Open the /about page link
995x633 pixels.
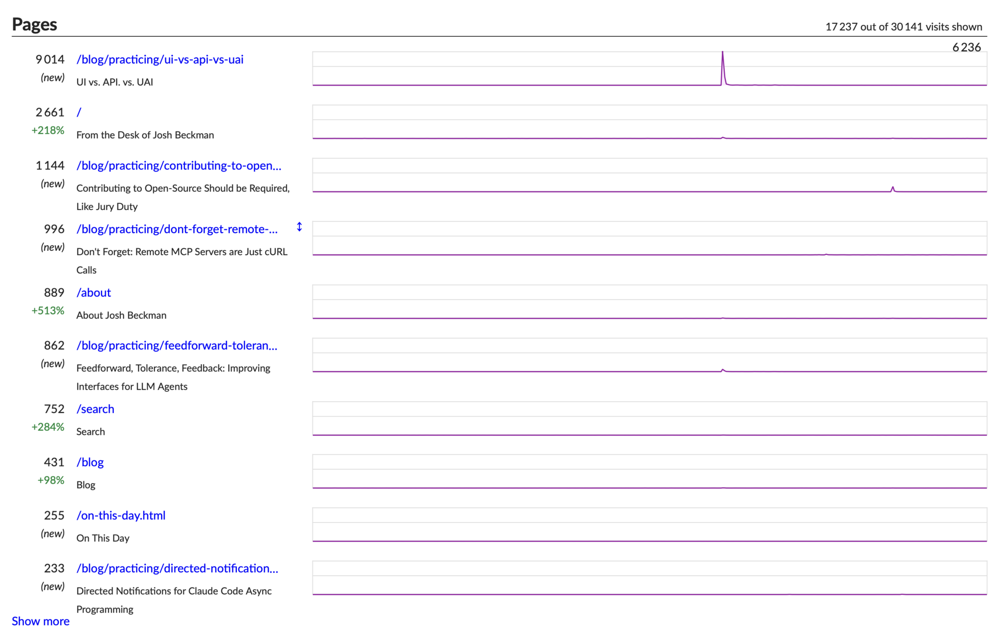(94, 293)
